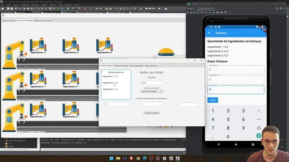This screenshot has width=289, height=162.
Task: Tap the Enviar button in phone app
Action: (x=213, y=100)
